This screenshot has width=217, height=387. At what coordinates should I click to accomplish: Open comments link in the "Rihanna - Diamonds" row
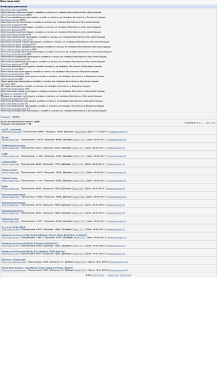pos(119,262)
